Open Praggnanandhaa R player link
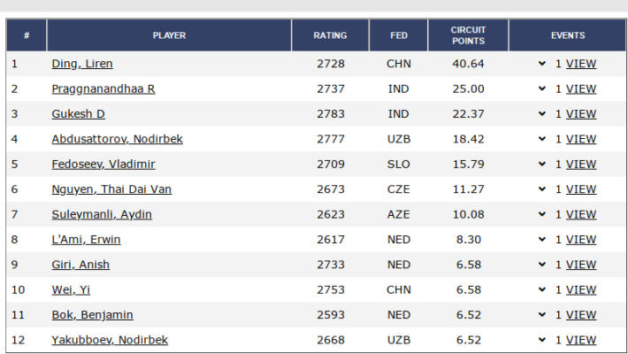Screen dimensions: 628x354 click(103, 88)
